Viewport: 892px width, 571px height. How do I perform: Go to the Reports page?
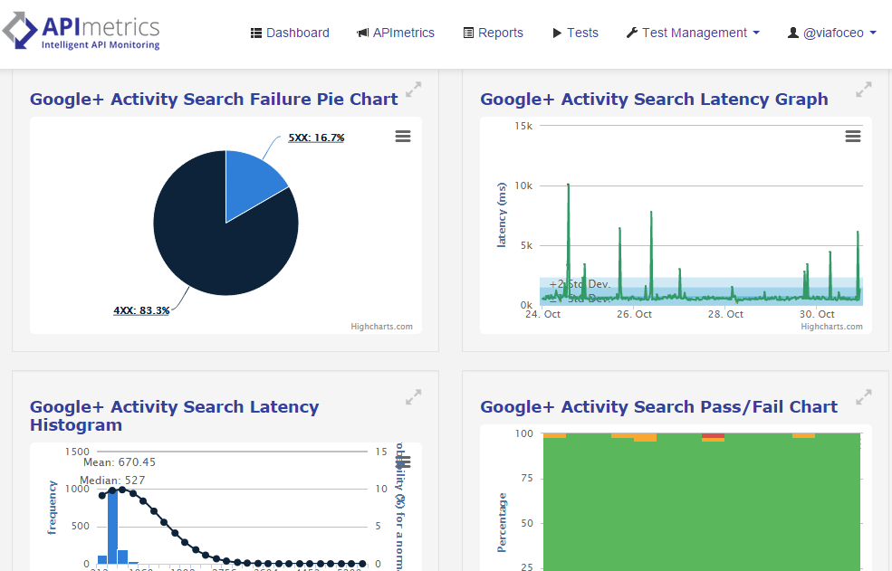pos(493,33)
